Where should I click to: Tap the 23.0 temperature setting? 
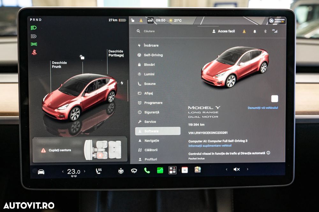(x=74, y=172)
